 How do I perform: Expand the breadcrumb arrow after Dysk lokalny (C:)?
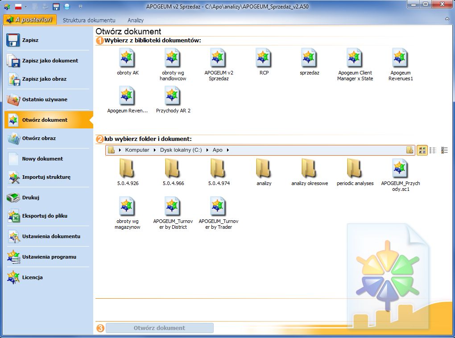(207, 150)
